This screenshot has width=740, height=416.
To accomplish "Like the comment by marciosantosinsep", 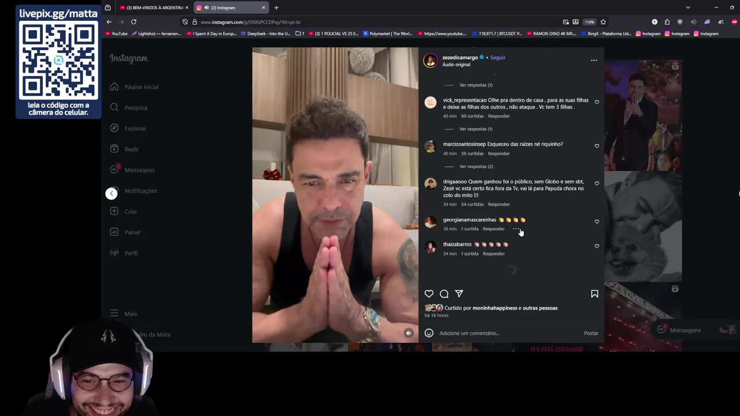I will pos(597,146).
